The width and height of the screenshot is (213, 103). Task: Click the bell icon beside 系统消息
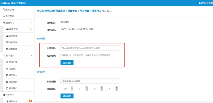(7, 101)
